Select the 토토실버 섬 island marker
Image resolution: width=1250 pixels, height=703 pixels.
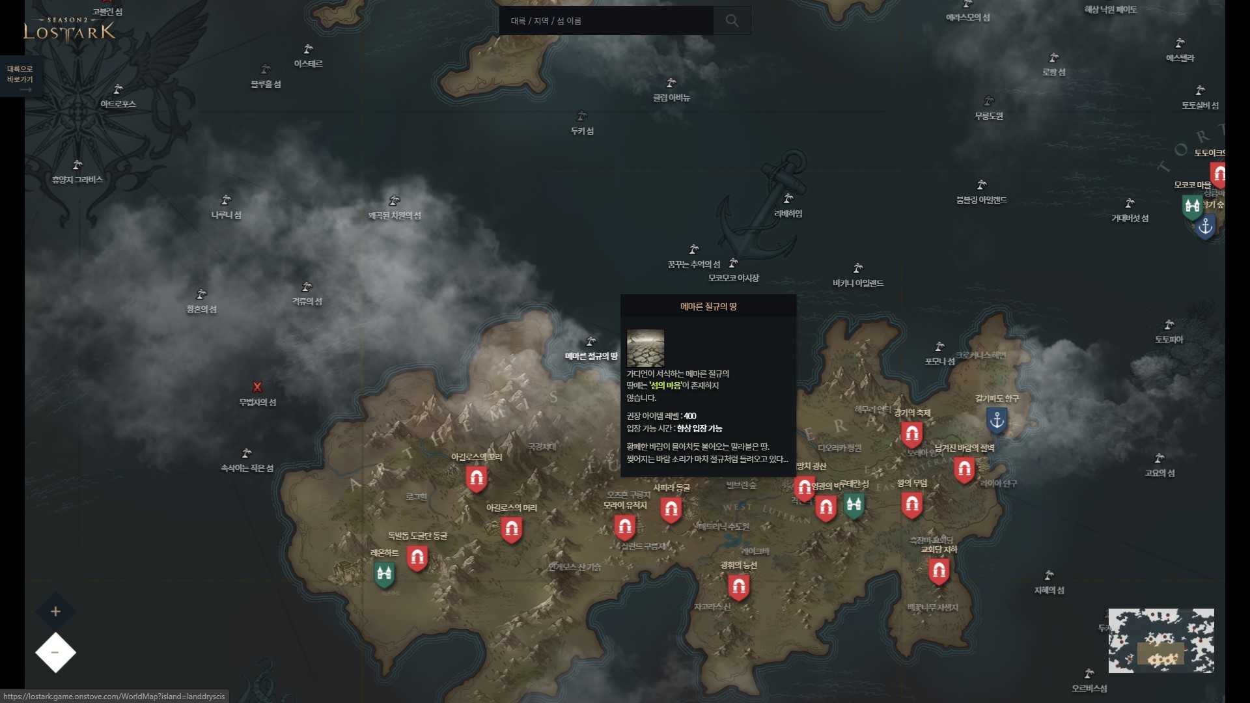coord(1200,91)
